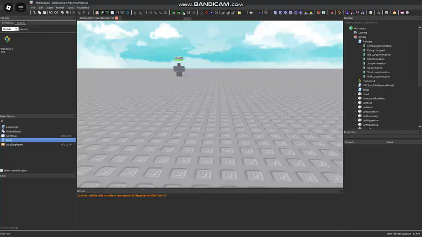Select WalkLoopAnimation in Explorer
The image size is (422, 237).
pos(378,77)
